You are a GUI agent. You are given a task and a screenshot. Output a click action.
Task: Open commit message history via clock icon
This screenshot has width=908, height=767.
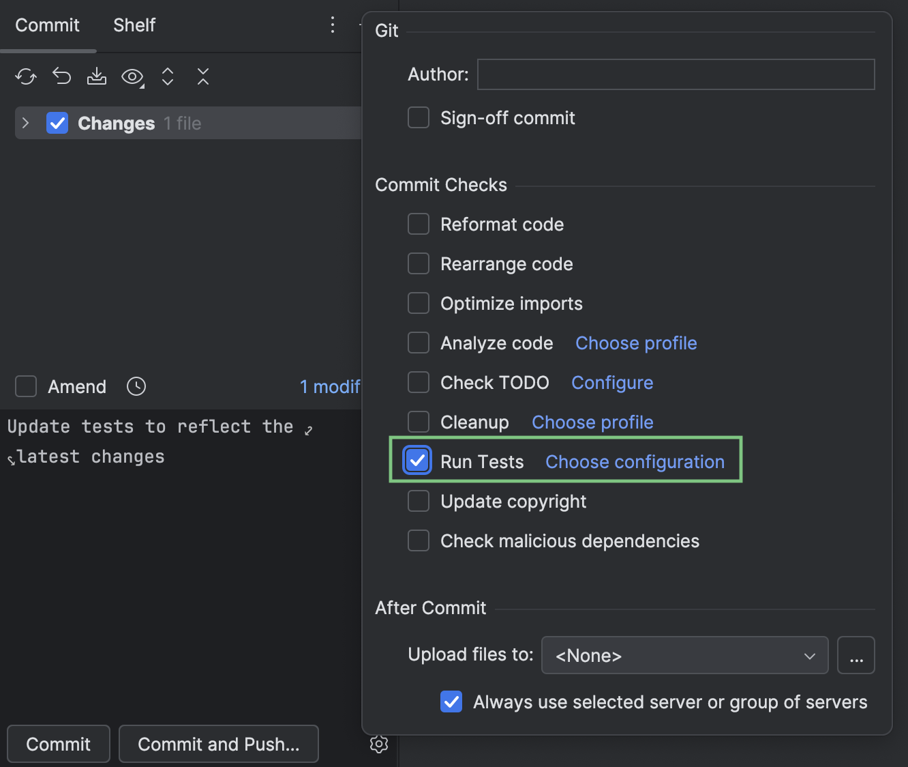(x=136, y=386)
